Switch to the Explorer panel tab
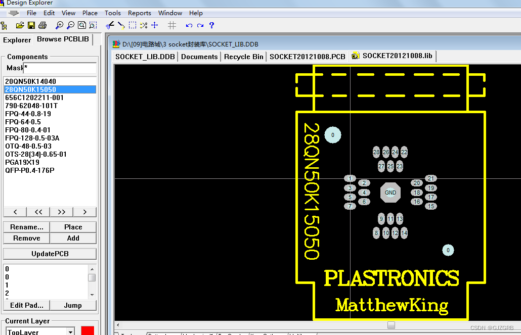The height and width of the screenshot is (335, 521). pos(17,40)
